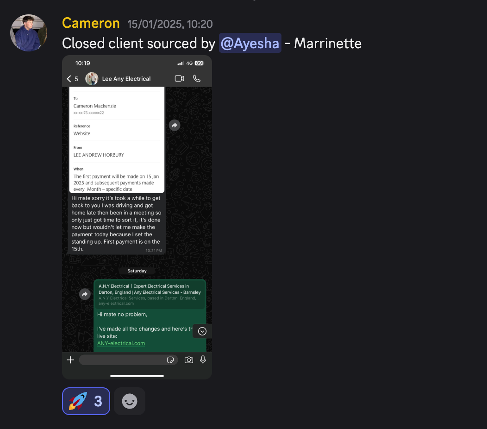487x429 pixels.
Task: Toggle the rocket reaction with count 3
Action: pos(86,401)
